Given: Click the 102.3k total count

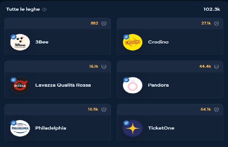Looking at the screenshot, I should coord(212,9).
